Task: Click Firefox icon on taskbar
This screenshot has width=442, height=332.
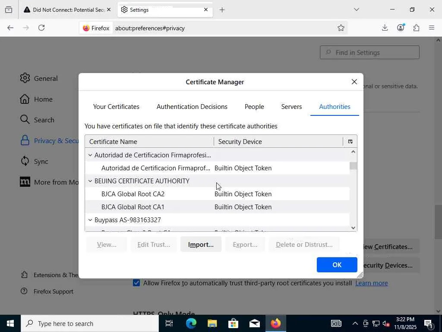Action: pyautogui.click(x=276, y=323)
